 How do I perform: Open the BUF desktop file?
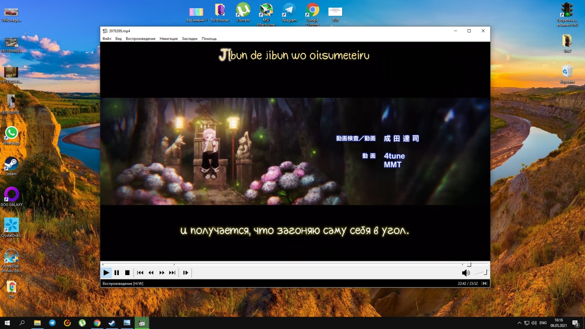point(335,14)
